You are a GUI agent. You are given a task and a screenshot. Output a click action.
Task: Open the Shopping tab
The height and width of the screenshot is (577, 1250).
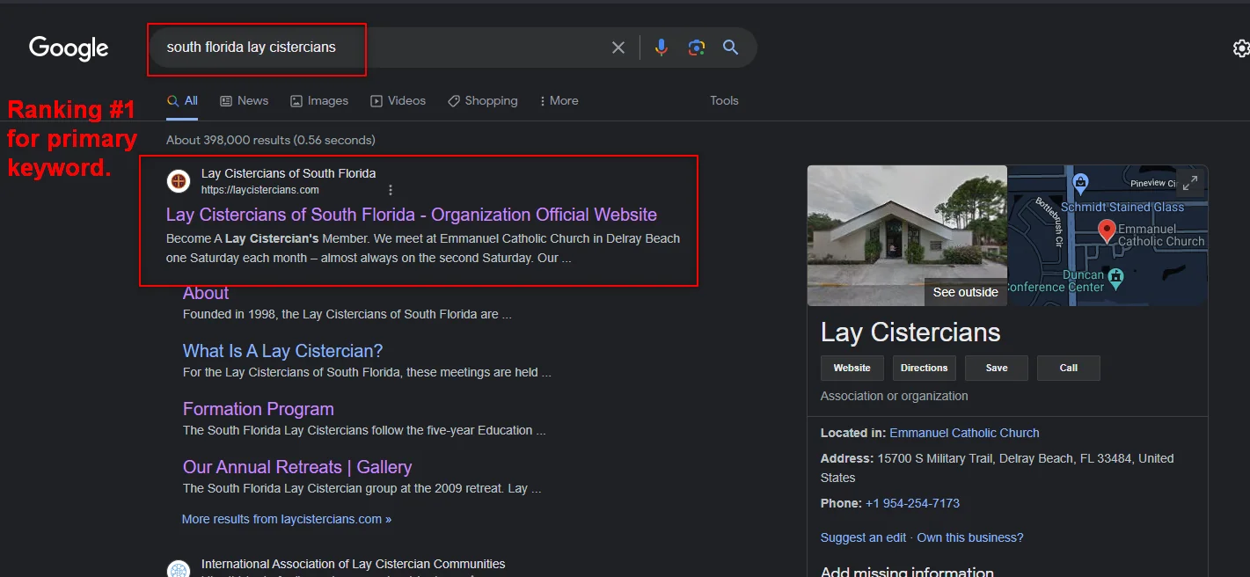click(482, 101)
